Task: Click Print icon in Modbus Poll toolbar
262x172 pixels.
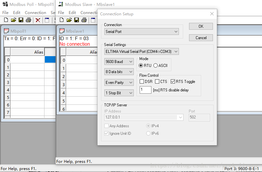Action: (28, 20)
